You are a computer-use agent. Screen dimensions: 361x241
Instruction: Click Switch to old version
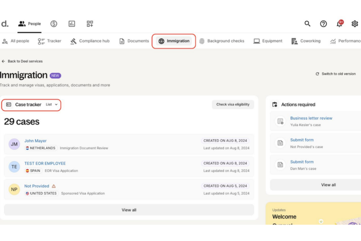(x=336, y=74)
